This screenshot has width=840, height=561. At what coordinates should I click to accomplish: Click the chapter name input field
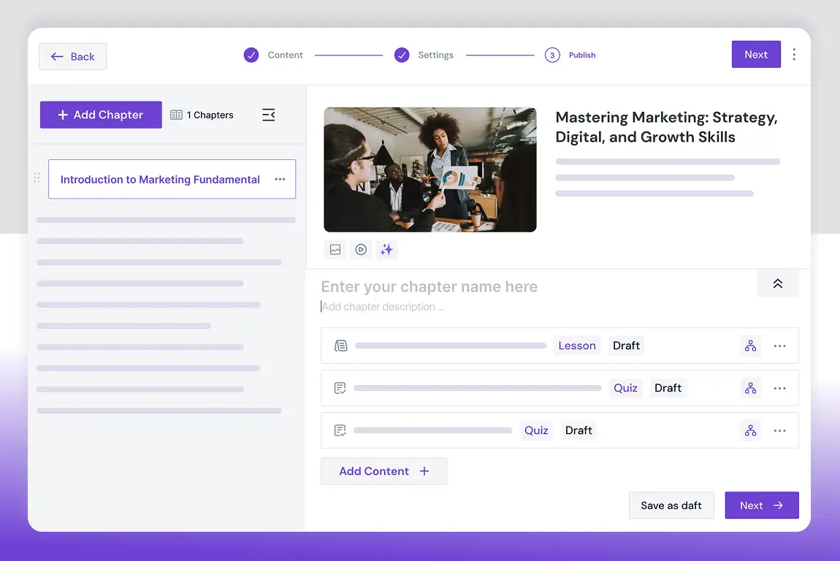tap(429, 286)
